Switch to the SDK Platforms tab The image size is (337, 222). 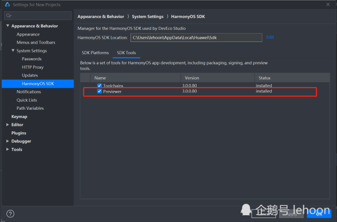pos(95,53)
